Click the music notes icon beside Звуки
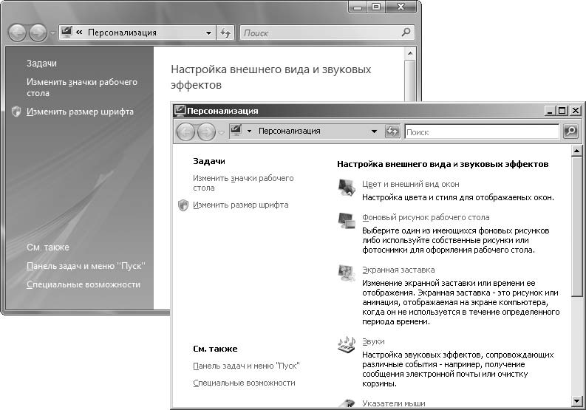Screen dimensions: 586x410 coord(347,344)
